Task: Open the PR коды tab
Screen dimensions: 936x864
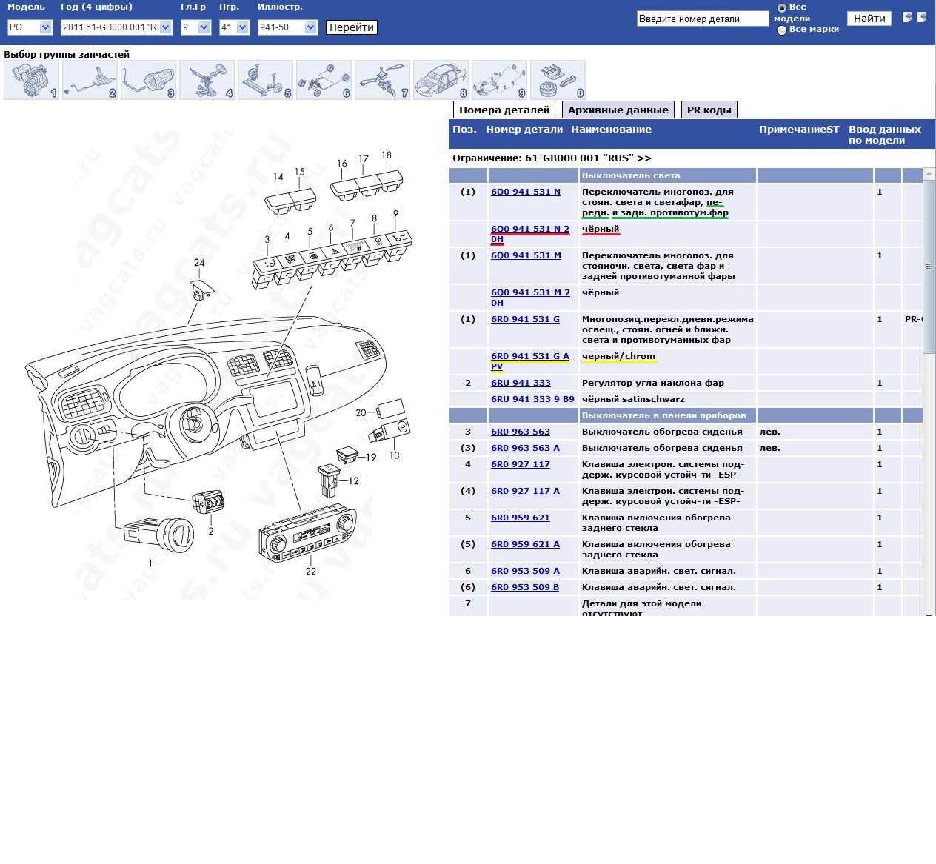Action: (x=709, y=110)
